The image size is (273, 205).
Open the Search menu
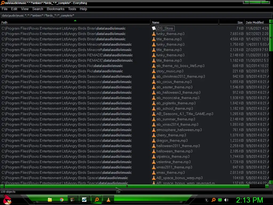38,9
